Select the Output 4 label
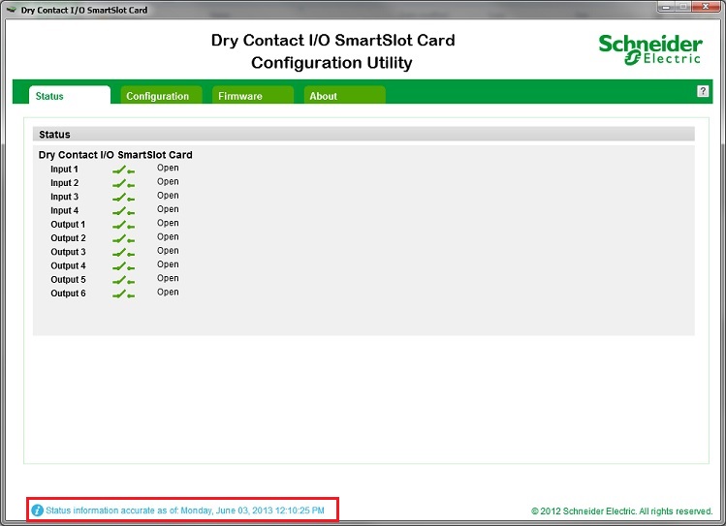 pyautogui.click(x=68, y=266)
